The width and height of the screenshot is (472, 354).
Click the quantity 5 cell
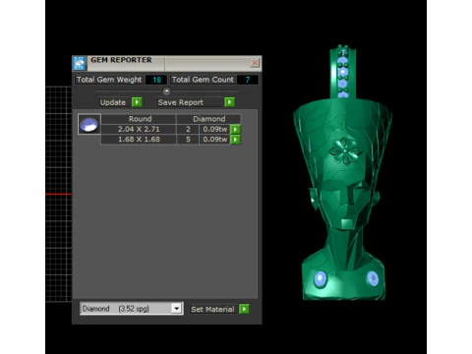click(x=188, y=140)
